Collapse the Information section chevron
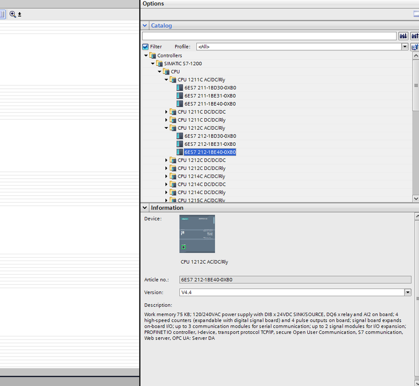The width and height of the screenshot is (419, 386). point(145,207)
